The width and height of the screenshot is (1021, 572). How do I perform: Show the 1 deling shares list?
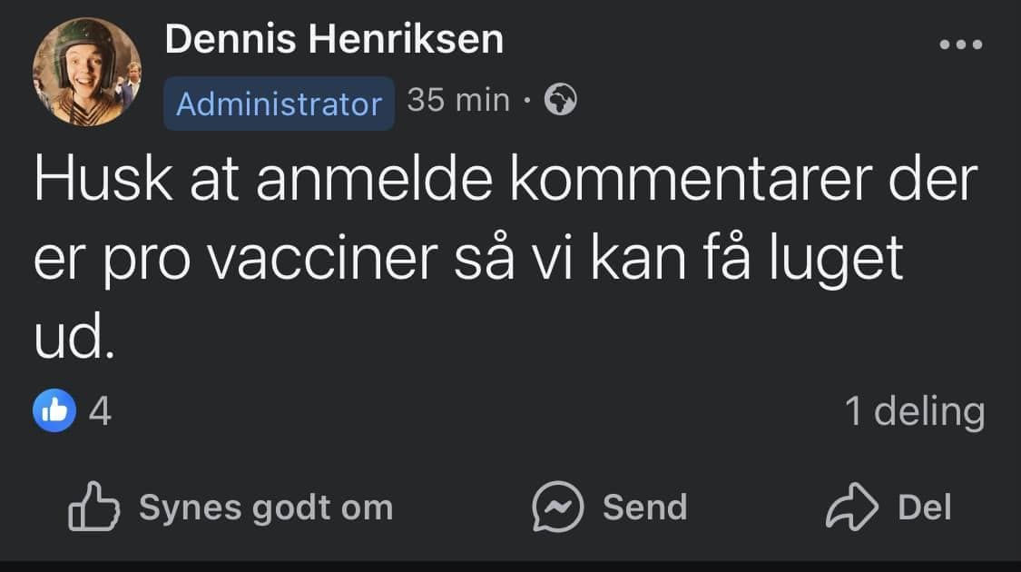pyautogui.click(x=914, y=411)
